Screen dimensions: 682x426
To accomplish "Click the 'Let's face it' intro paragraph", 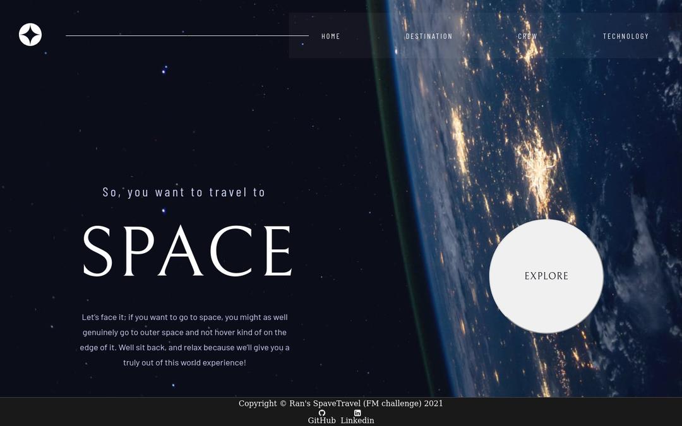I will click(x=184, y=333).
